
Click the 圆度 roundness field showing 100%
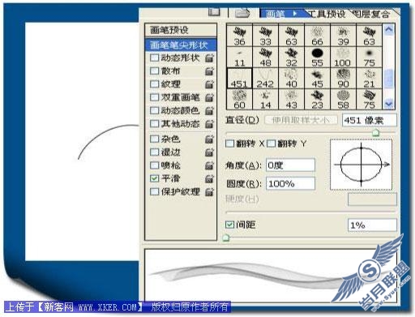(x=290, y=183)
